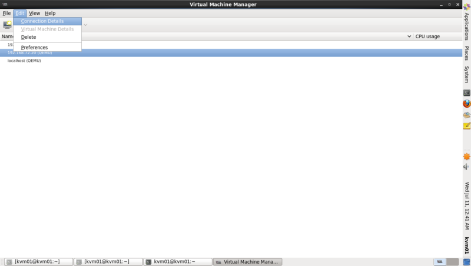Click the Wed Jul 11 clock in panel
The height and width of the screenshot is (266, 471).
tap(467, 206)
